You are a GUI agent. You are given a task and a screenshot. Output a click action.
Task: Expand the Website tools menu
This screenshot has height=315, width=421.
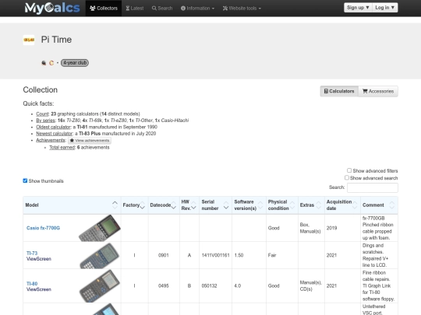click(x=242, y=9)
